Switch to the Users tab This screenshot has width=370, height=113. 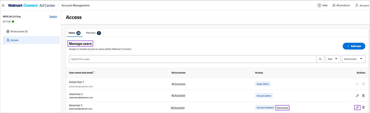[x=74, y=33]
